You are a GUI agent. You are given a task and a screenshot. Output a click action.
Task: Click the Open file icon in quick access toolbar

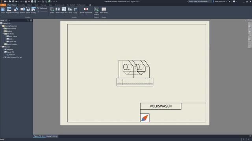pos(10,2)
